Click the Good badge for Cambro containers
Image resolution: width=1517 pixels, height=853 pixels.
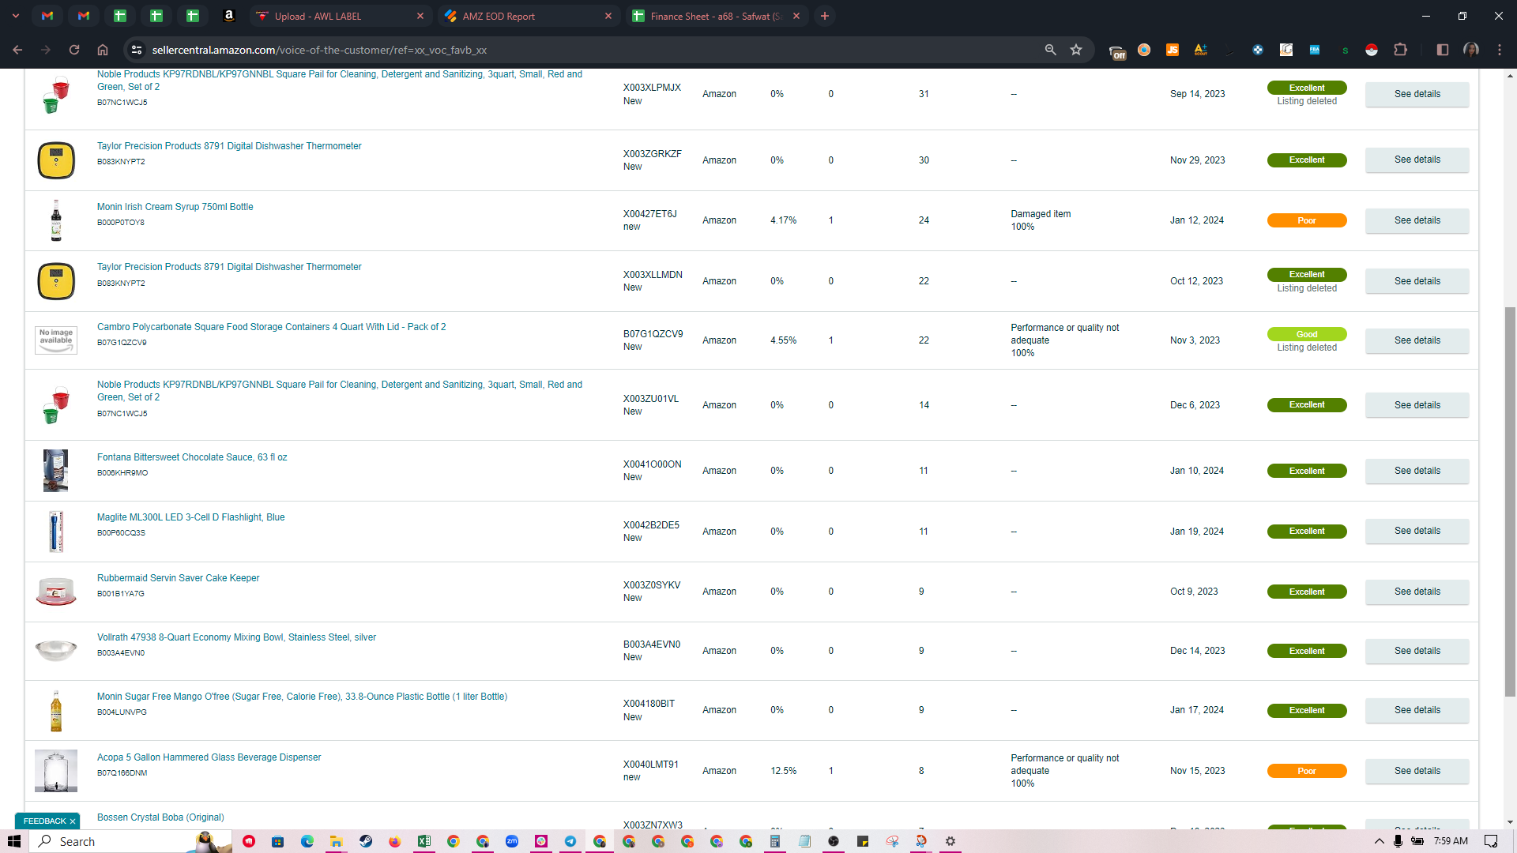(x=1307, y=334)
